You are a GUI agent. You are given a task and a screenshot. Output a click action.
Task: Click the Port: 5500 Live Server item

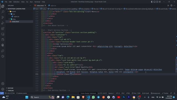pyautogui.click(x=136, y=93)
